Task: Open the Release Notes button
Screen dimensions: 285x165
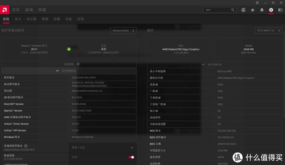Action: coord(123,31)
